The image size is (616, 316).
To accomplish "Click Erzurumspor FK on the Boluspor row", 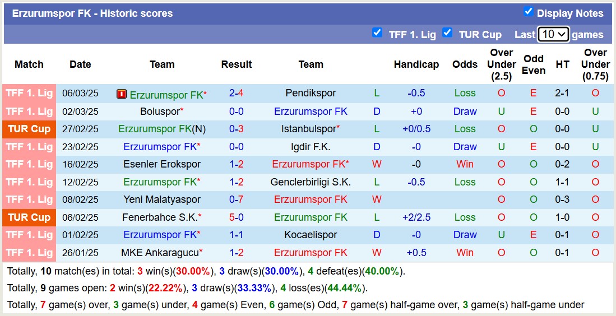I will pos(311,111).
